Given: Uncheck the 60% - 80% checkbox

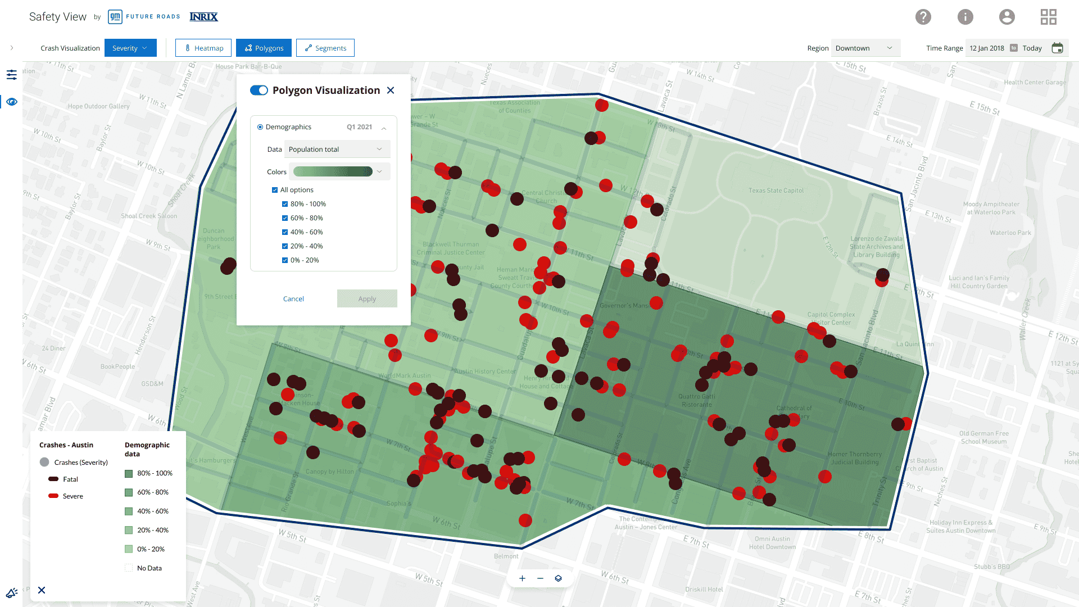Looking at the screenshot, I should click(x=285, y=218).
